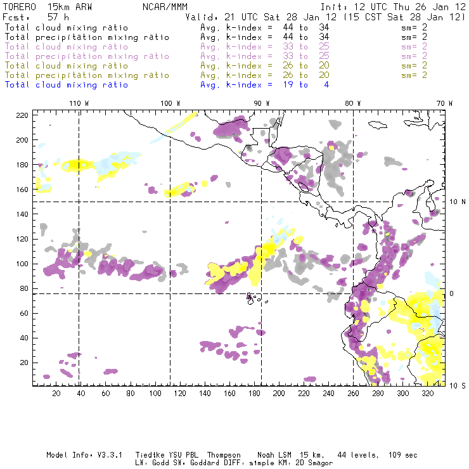Click "300" on the horizontal axis

403,394
